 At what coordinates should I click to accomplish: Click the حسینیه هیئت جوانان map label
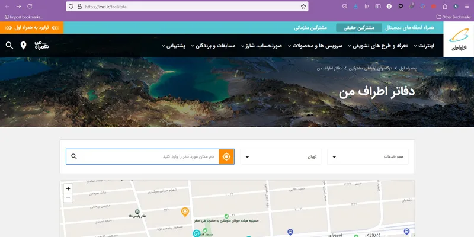coord(226,221)
